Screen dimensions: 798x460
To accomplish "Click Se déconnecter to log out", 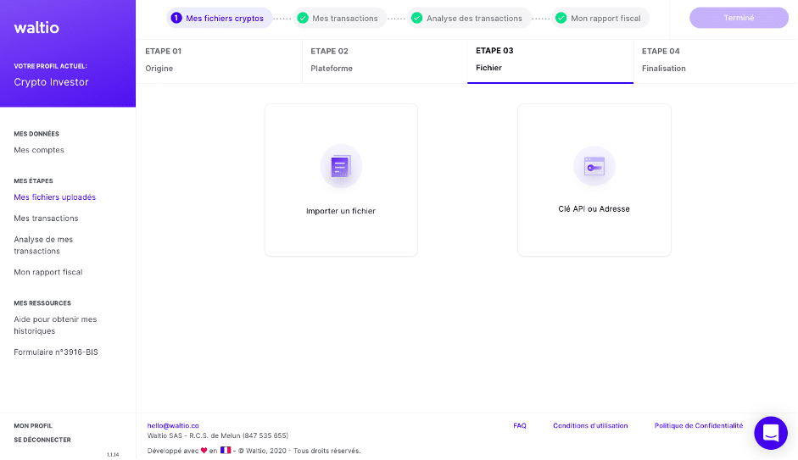I will coord(42,440).
